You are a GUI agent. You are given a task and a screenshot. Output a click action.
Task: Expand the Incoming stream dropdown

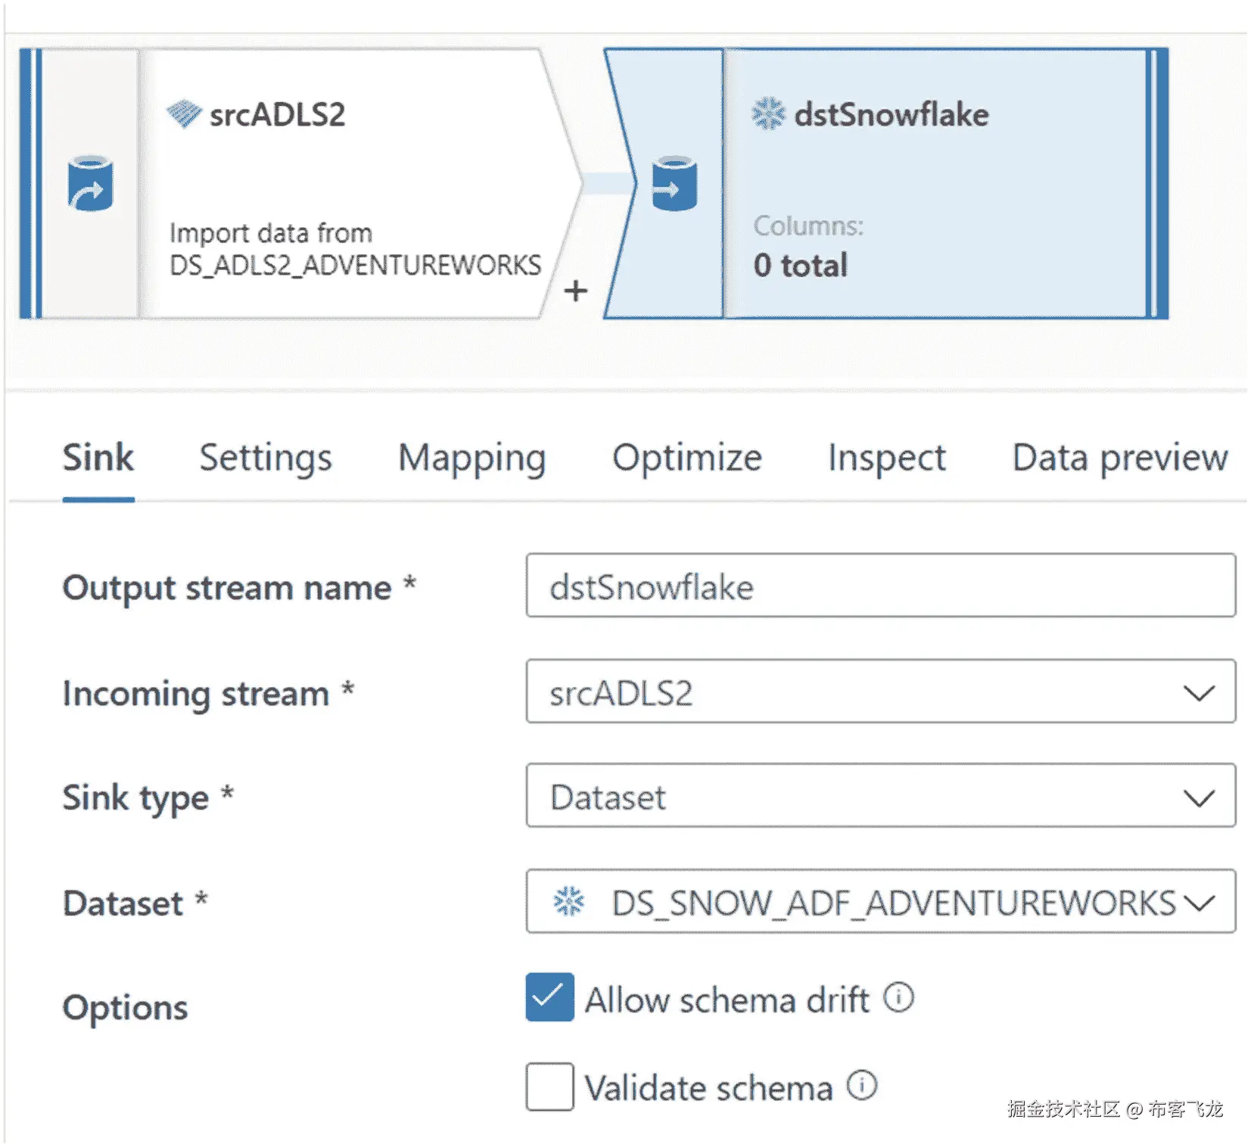pos(1199,692)
